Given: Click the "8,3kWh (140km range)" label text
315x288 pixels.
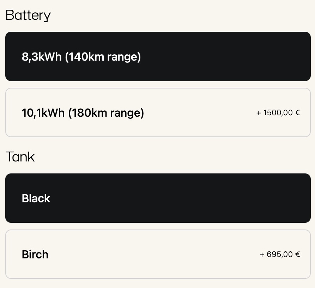Looking at the screenshot, I should pos(81,57).
